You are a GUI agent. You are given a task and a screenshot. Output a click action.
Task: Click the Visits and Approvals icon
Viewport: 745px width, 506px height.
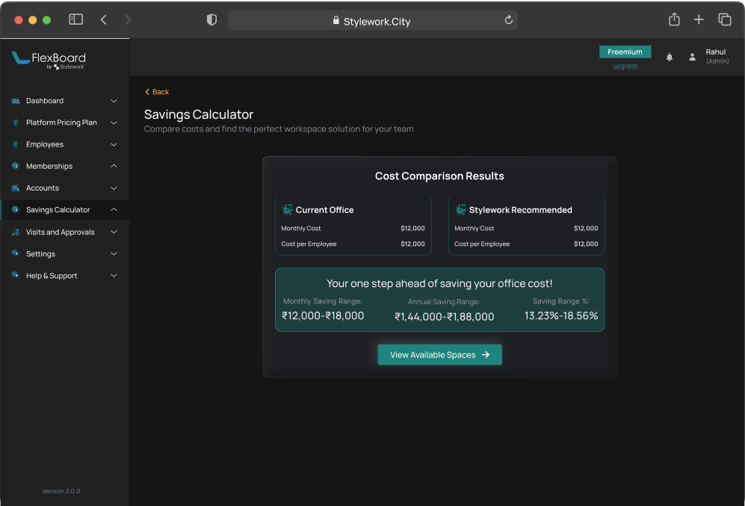click(x=16, y=232)
